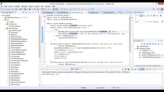164x92 pixels.
Task: Click the Previous Annotation toolbar icon
Action: 75,9
